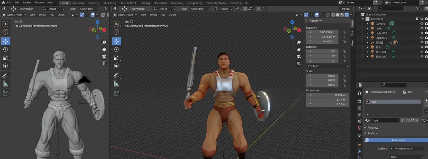Image resolution: width=428 pixels, height=159 pixels.
Task: Hide Light.001 with its eye icon
Action: [x=422, y=33]
